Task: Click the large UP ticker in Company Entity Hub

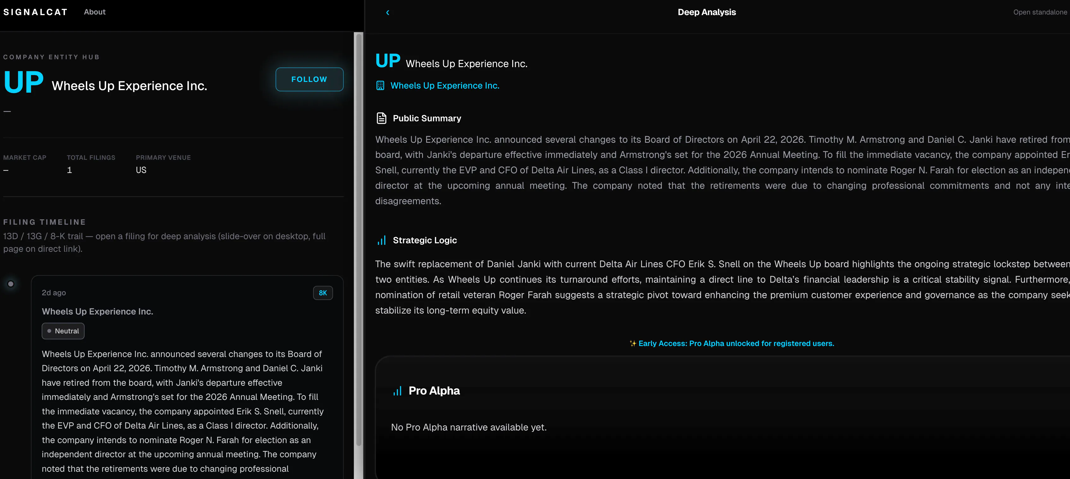Action: (x=24, y=82)
